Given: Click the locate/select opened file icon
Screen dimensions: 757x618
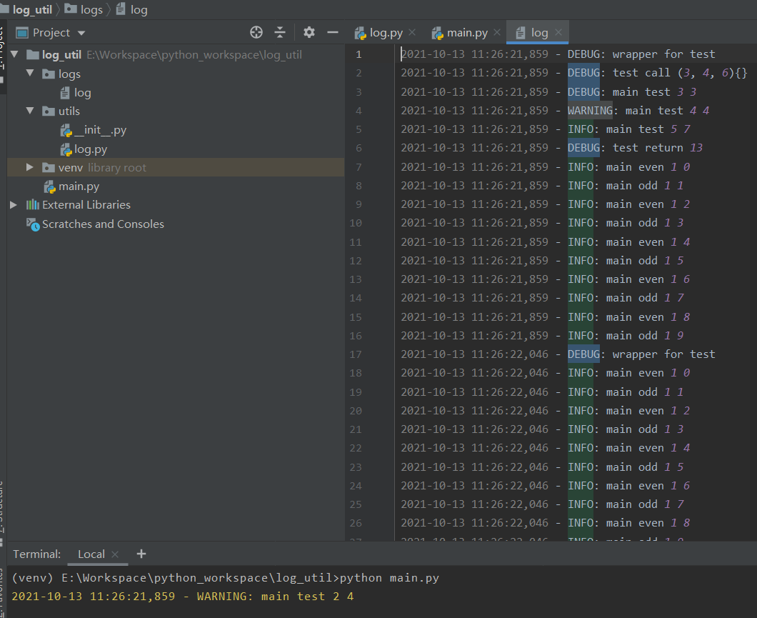Looking at the screenshot, I should [256, 32].
